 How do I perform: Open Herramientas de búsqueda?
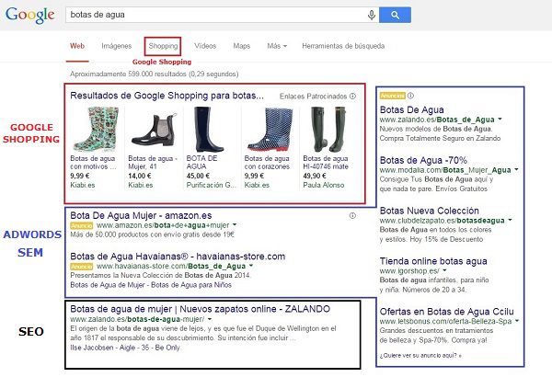click(x=343, y=46)
